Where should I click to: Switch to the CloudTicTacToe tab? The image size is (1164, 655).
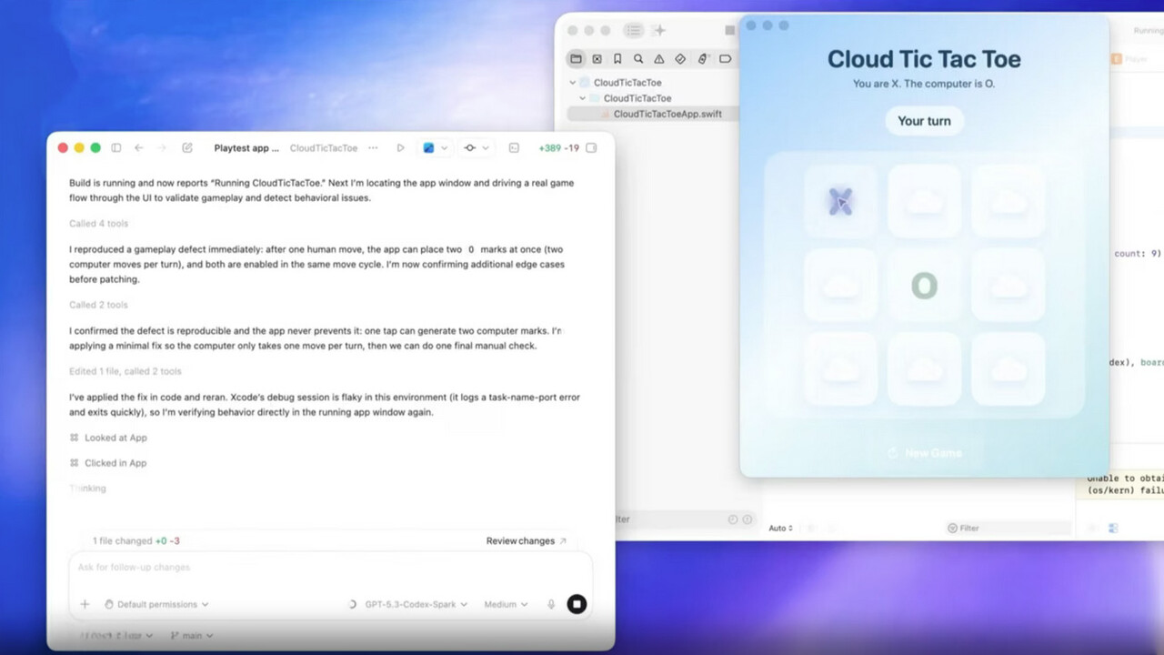tap(325, 146)
